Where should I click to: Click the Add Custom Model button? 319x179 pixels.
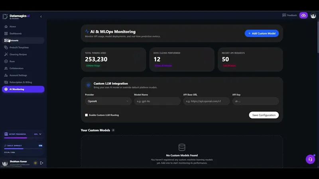262,33
